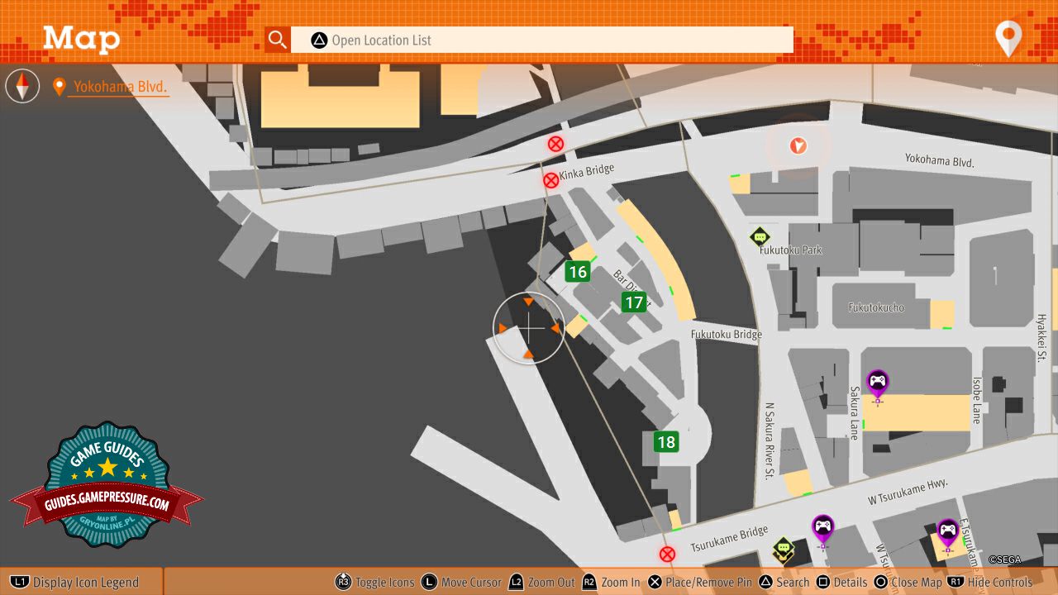Click the compass icon
The width and height of the screenshot is (1058, 595).
tap(22, 86)
